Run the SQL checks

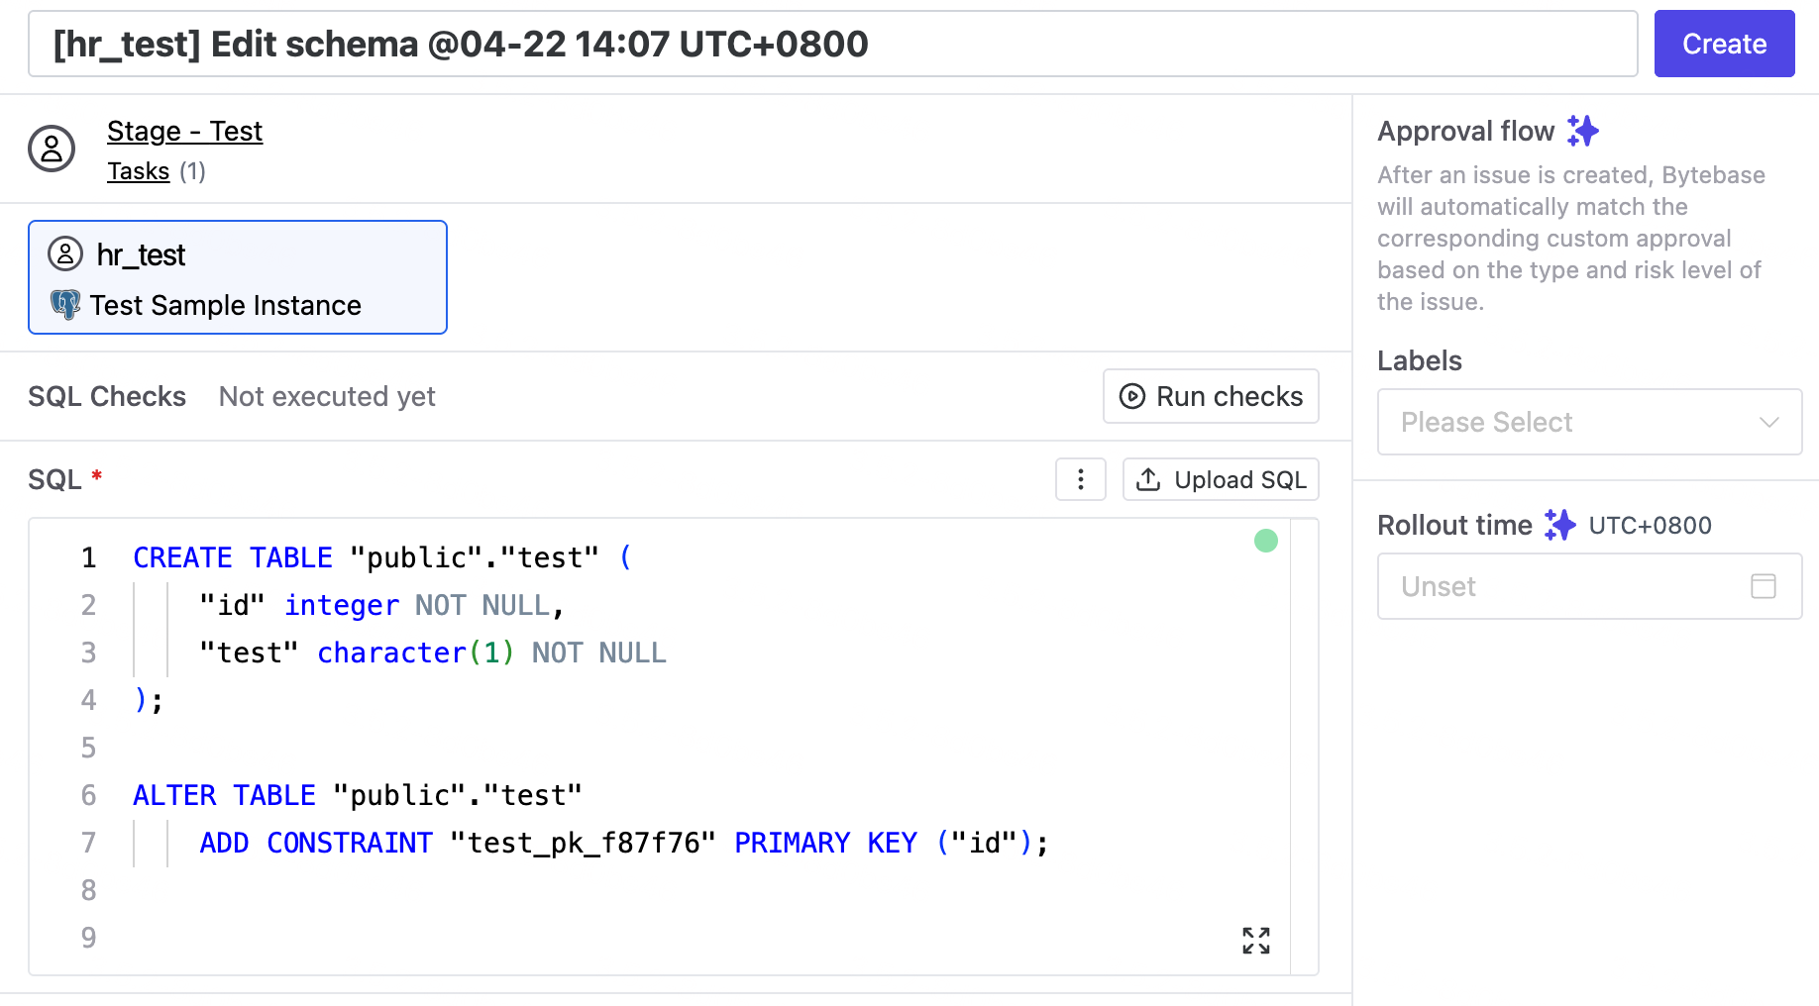pyautogui.click(x=1211, y=396)
